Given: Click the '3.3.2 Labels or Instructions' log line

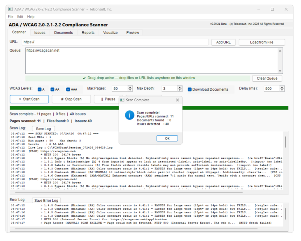Looking at the screenshot, I should tap(141, 165).
